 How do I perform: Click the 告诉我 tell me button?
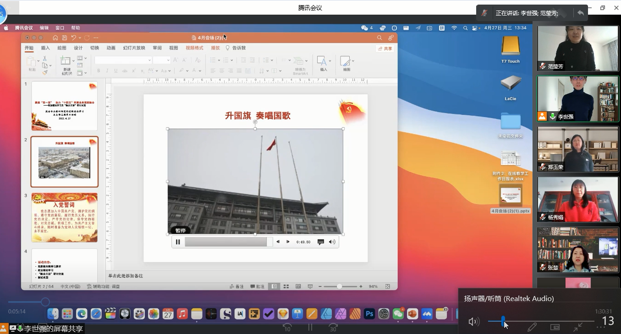[x=236, y=48]
